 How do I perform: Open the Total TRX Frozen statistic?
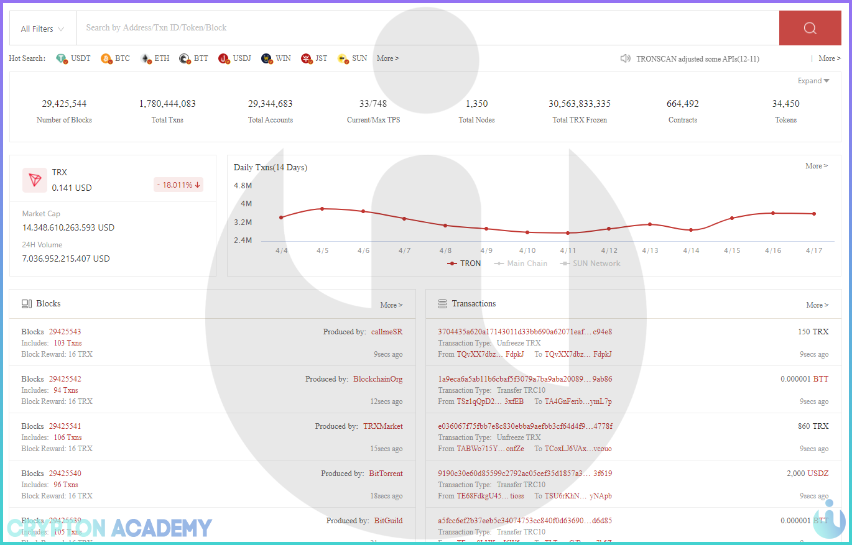[580, 111]
